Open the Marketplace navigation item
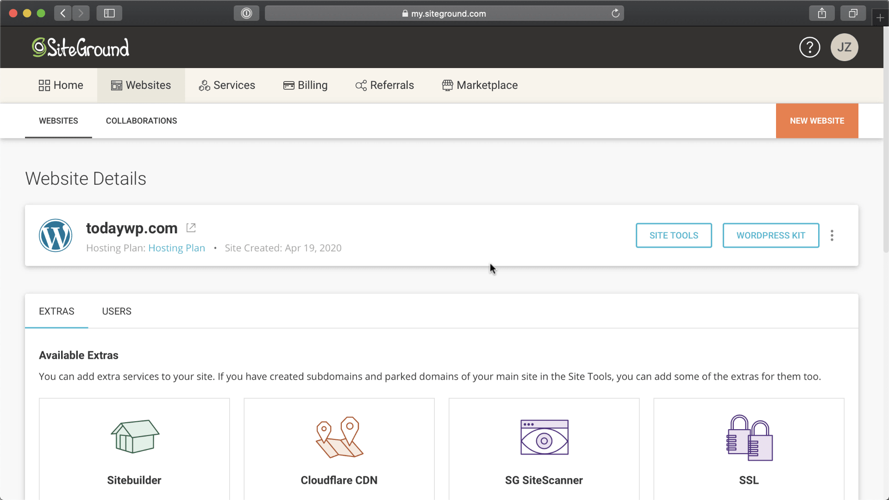The image size is (889, 500). point(480,85)
